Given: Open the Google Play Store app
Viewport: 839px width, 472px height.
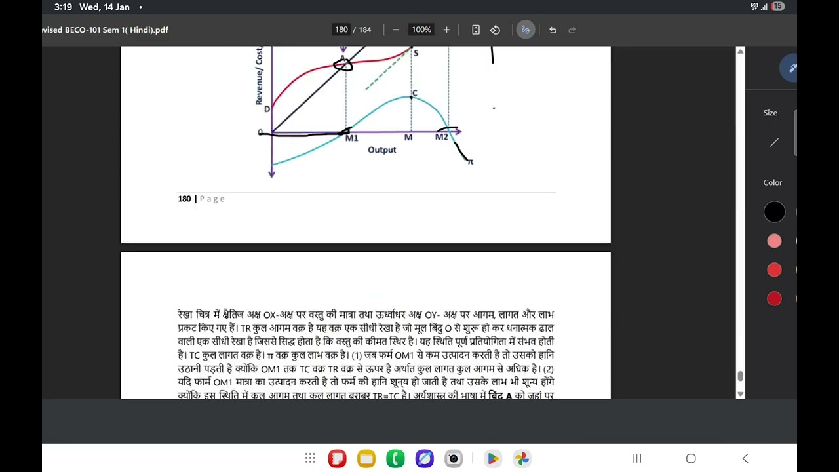Looking at the screenshot, I should click(492, 458).
